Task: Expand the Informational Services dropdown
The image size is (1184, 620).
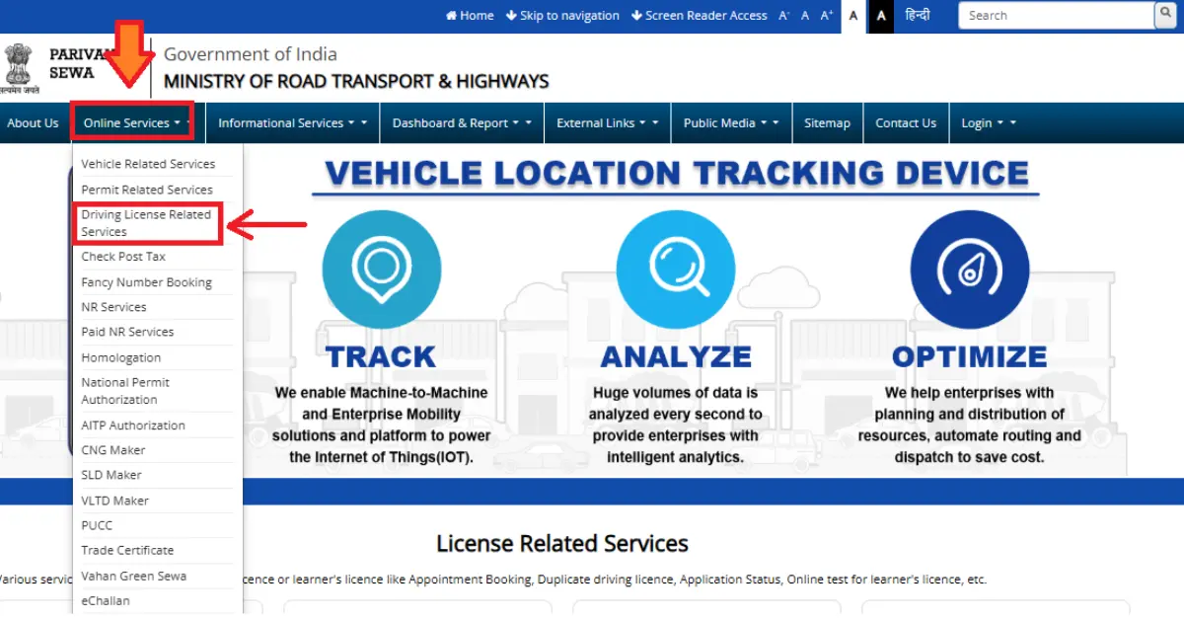Action: click(292, 123)
